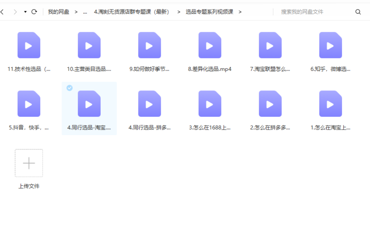Select video icon for 6.知乎，微博选
The image size is (370, 240).
tap(330, 45)
